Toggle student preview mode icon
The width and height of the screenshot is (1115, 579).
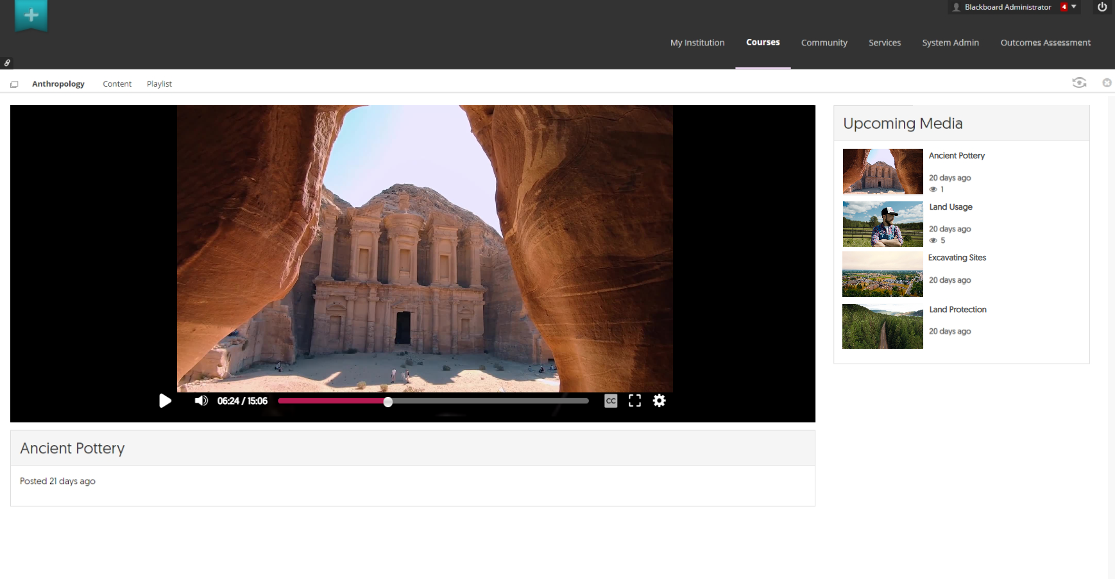[x=1079, y=83]
